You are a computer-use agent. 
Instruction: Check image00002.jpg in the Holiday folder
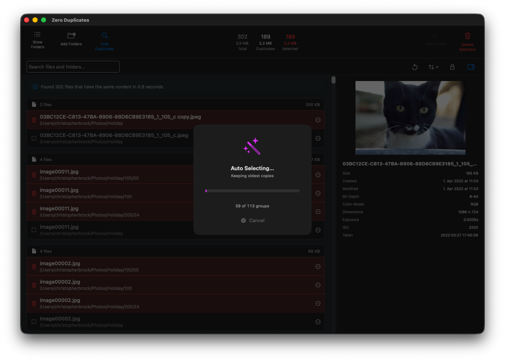34,322
